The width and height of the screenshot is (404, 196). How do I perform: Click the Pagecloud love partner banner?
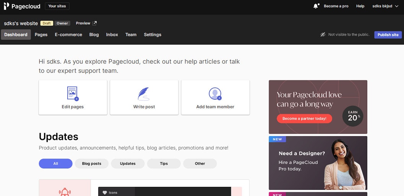pyautogui.click(x=318, y=107)
